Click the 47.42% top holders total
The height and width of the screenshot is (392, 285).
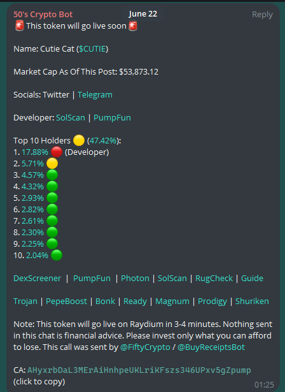coord(103,141)
